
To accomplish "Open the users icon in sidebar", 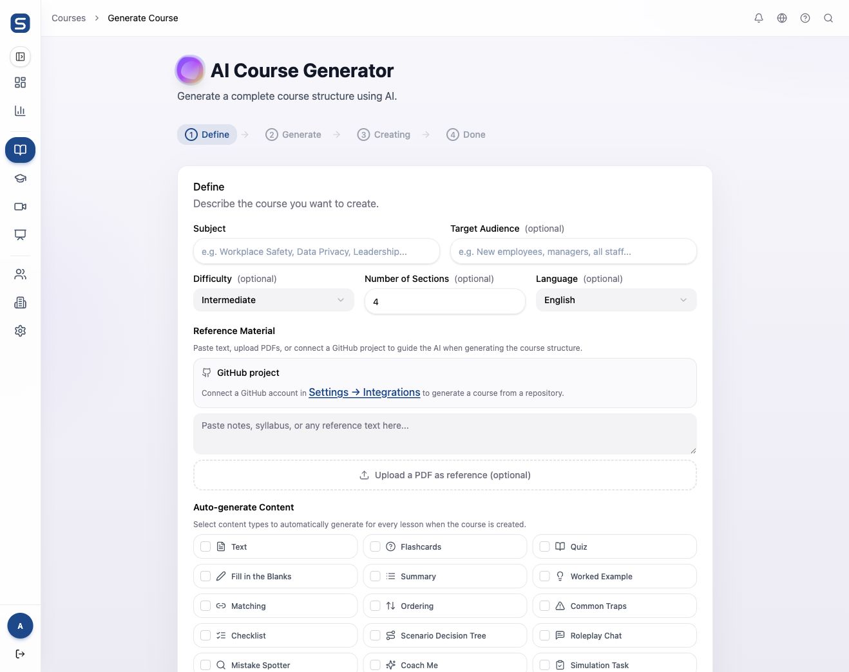I will pyautogui.click(x=21, y=274).
